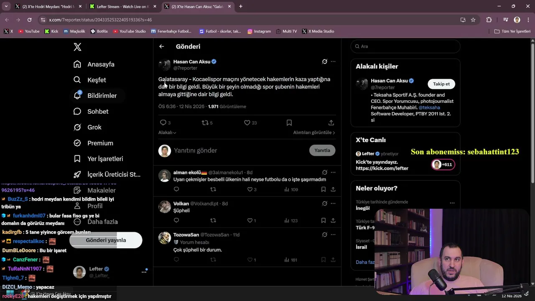Viewport: 535px width, 301px height.
Task: Like TozowaSan's reply
Action: pos(250,260)
